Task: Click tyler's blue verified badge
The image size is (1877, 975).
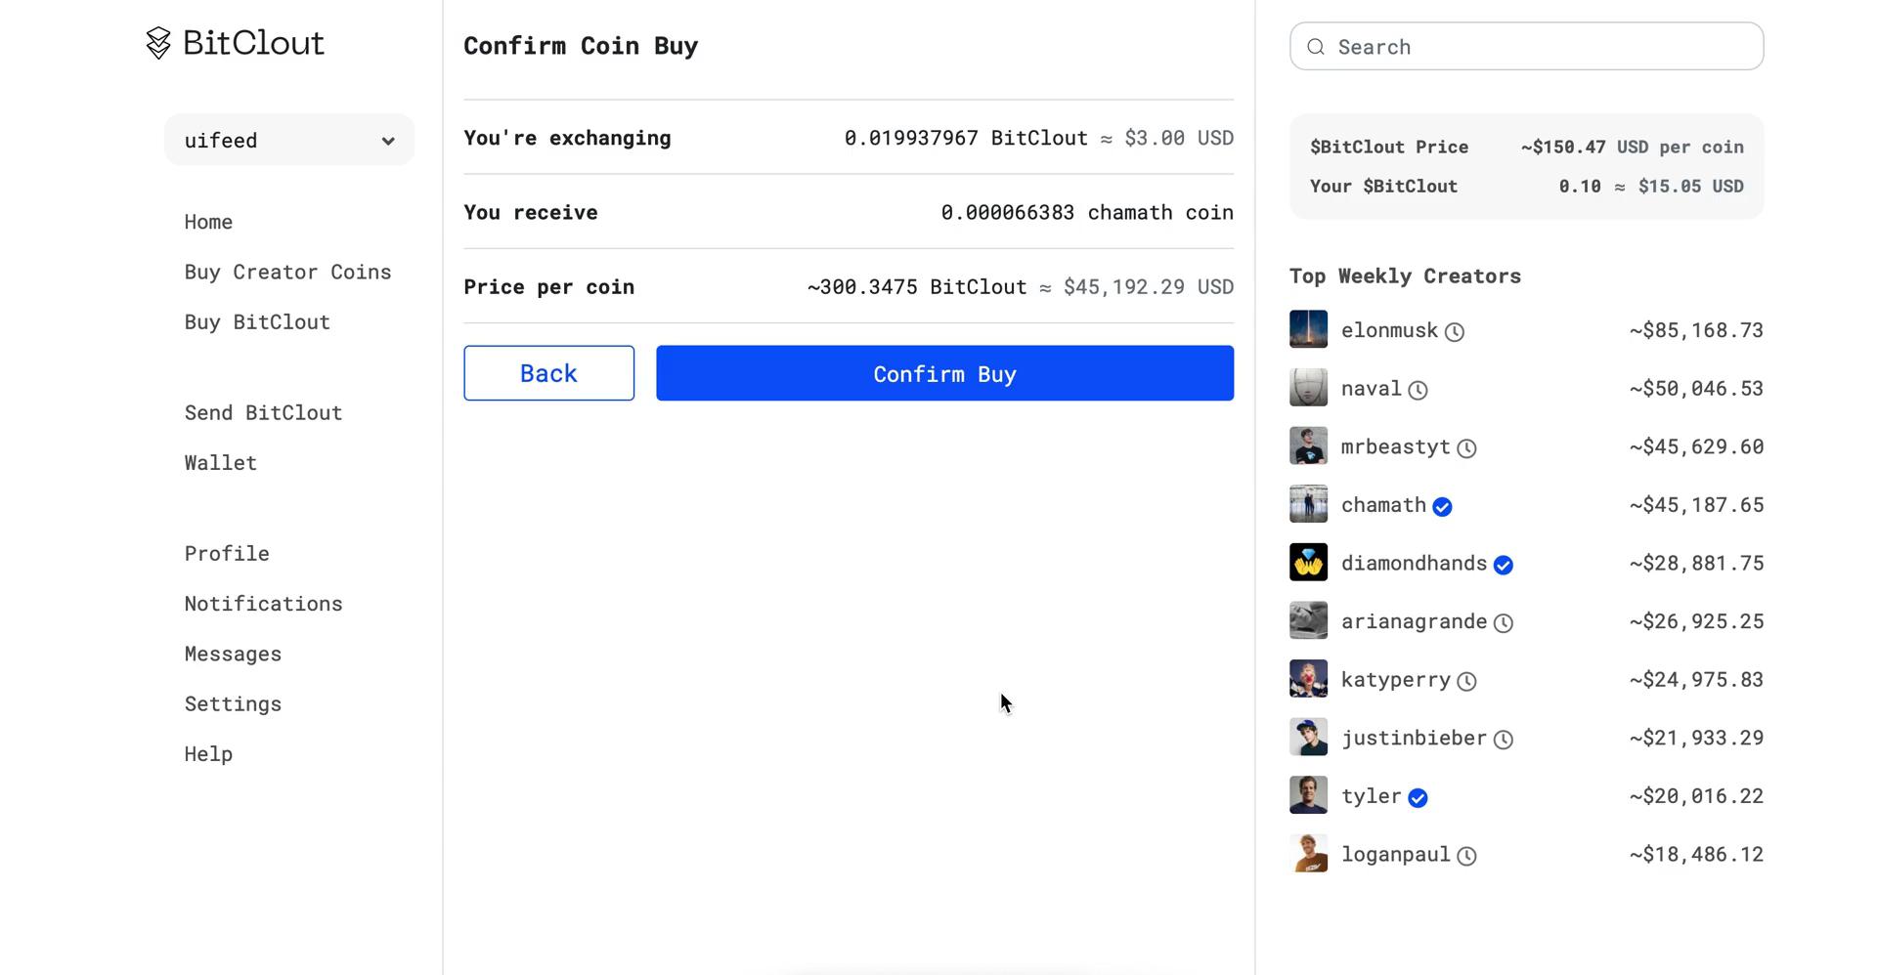Action: (1418, 798)
